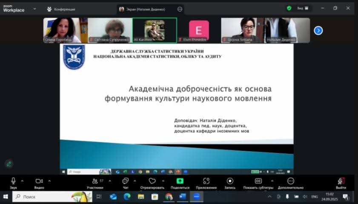
Task: Open the Участники participants panel
Action: [x=95, y=181]
